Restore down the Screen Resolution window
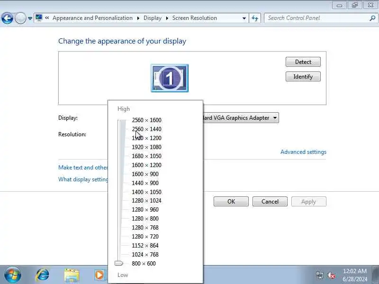This screenshot has width=379, height=284. [354, 5]
